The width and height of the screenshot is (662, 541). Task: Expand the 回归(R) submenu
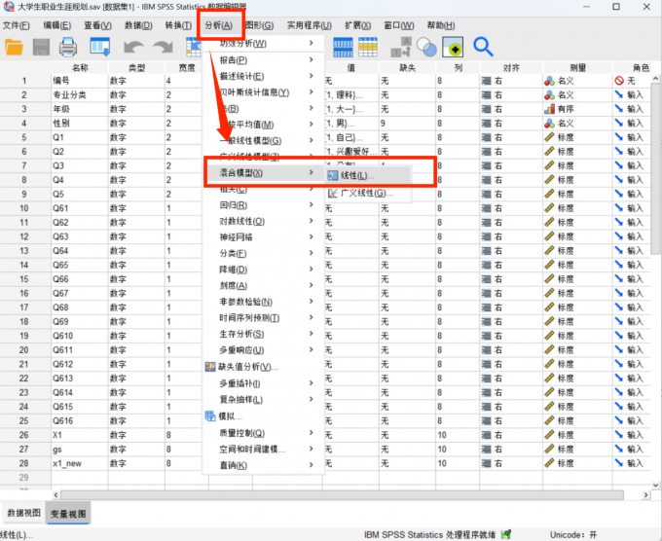[x=234, y=204]
